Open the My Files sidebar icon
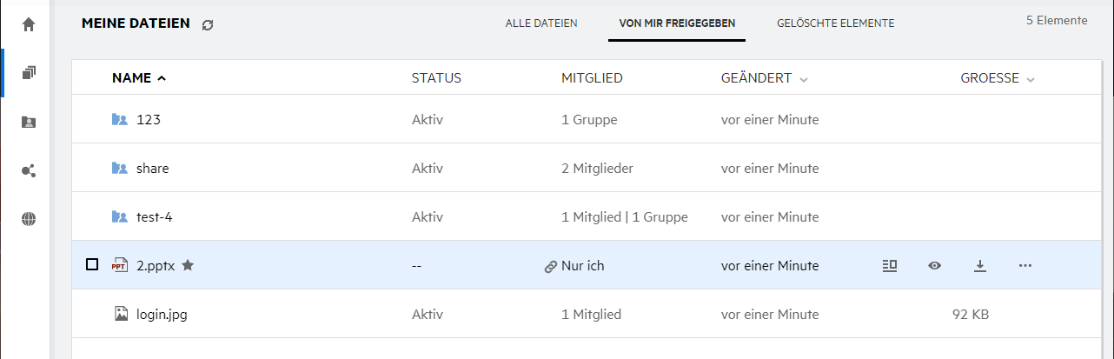This screenshot has height=359, width=1114. [x=29, y=73]
